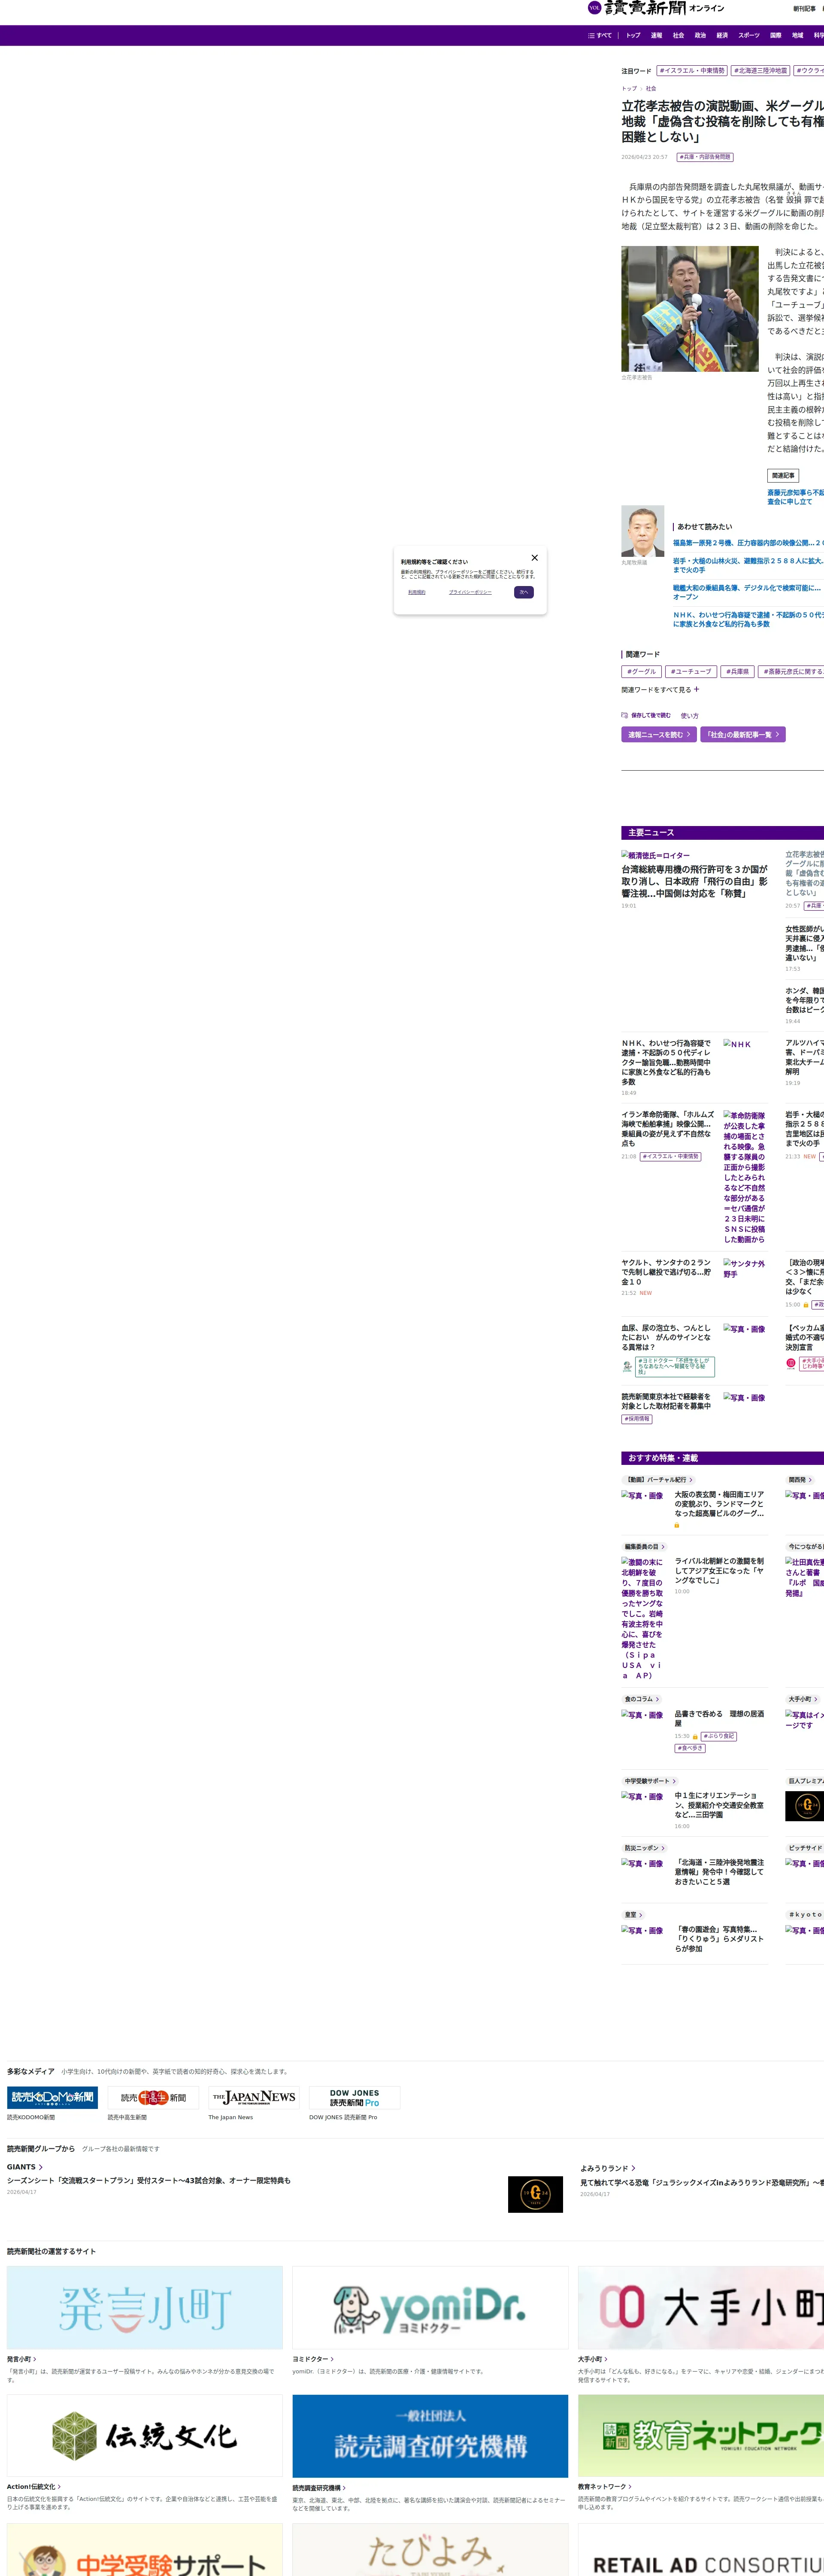Click the 社会 breadcrumb link
Screen dimensions: 824x2576
[x=651, y=89]
